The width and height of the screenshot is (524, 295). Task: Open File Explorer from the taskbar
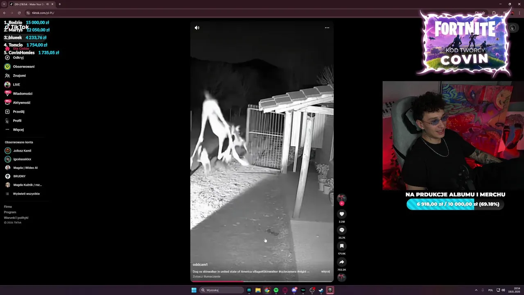point(258,290)
